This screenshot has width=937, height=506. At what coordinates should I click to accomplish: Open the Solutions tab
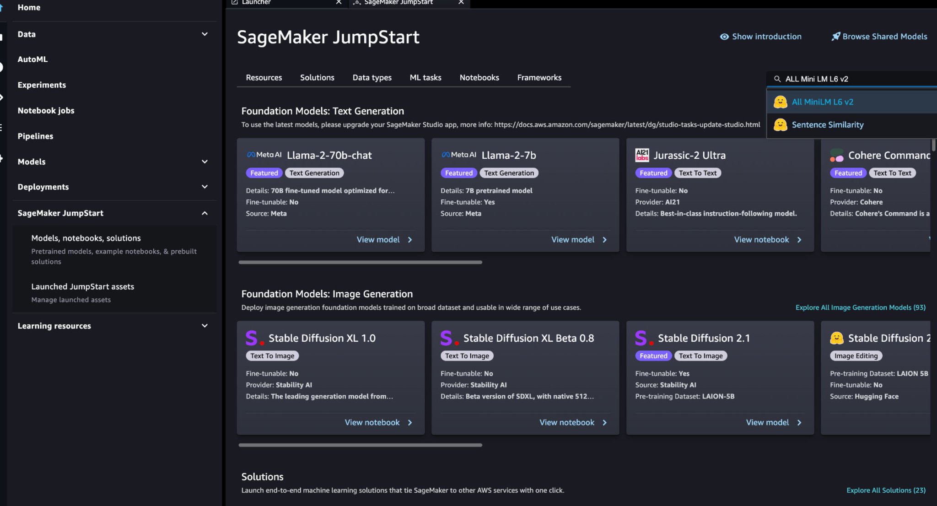pos(317,78)
